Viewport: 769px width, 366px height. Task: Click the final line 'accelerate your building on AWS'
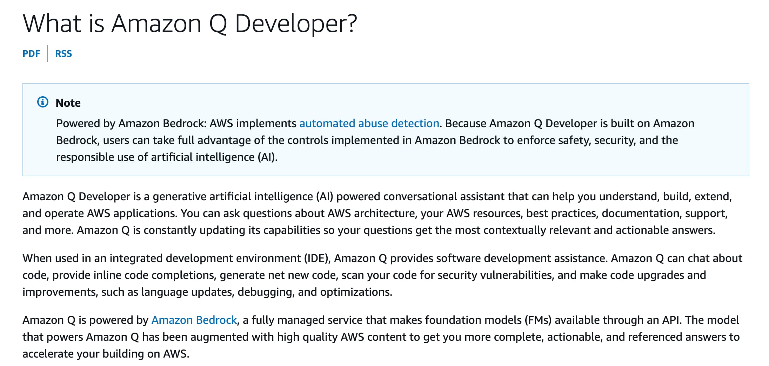105,354
